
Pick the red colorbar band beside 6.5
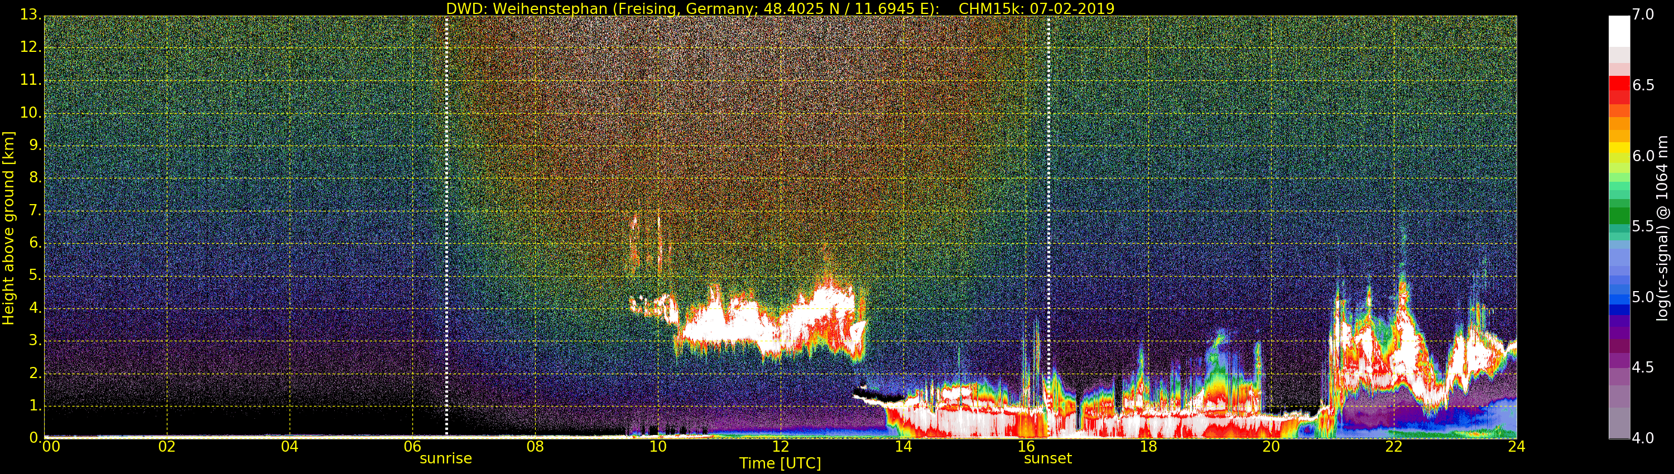(1619, 84)
